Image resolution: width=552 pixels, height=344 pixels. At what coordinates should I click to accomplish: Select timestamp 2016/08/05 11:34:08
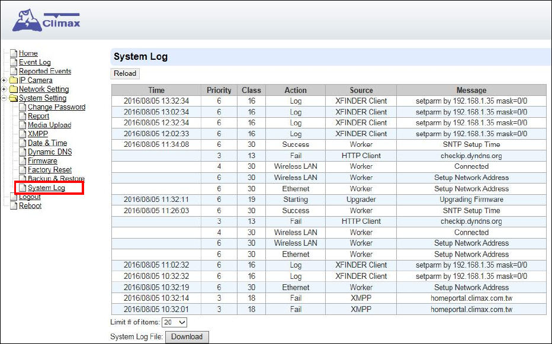tap(156, 144)
